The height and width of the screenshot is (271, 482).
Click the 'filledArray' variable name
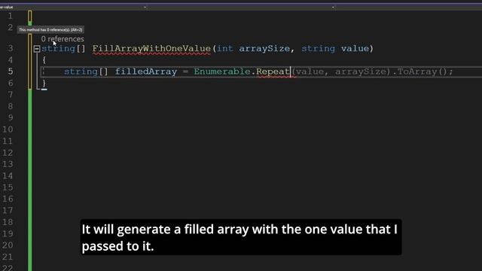pyautogui.click(x=145, y=72)
